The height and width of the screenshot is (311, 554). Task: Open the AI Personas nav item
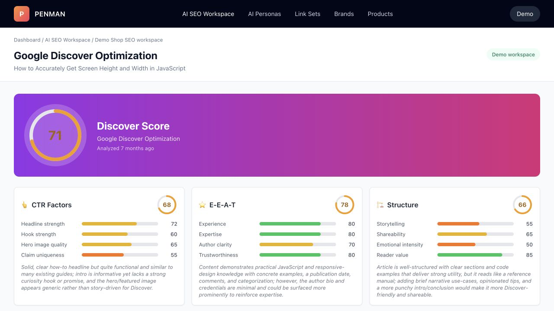(x=264, y=14)
